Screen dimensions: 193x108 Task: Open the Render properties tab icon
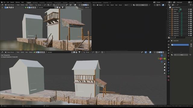pos(169,45)
